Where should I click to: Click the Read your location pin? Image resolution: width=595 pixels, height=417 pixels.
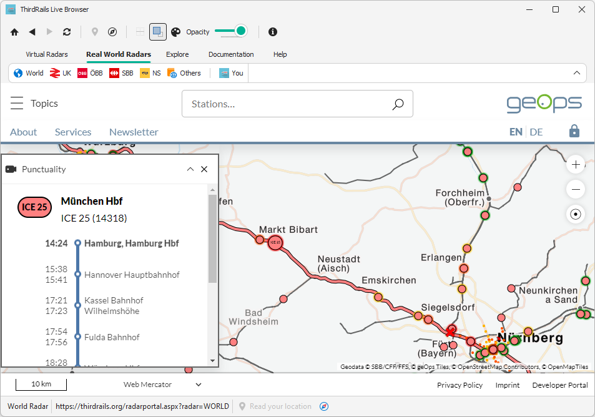click(x=242, y=406)
